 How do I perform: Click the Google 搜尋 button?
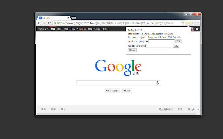pos(112,90)
